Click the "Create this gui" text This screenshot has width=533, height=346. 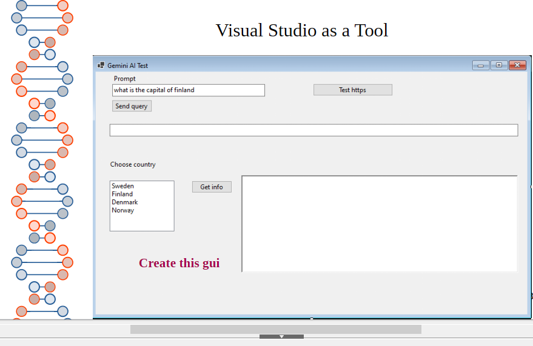click(179, 263)
